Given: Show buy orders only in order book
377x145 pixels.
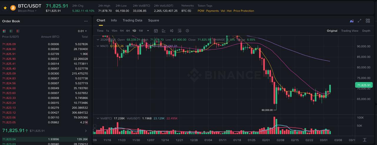Looking at the screenshot, I should (x=11, y=31).
